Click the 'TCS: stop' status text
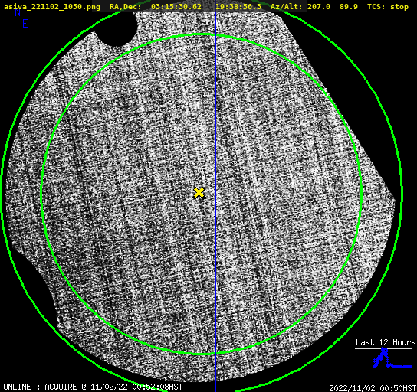417x392 pixels. pyautogui.click(x=388, y=7)
